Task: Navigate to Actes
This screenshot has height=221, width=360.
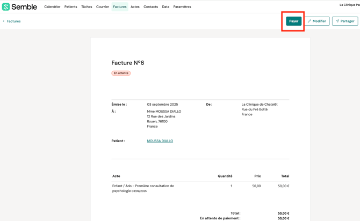Action: coord(135,7)
